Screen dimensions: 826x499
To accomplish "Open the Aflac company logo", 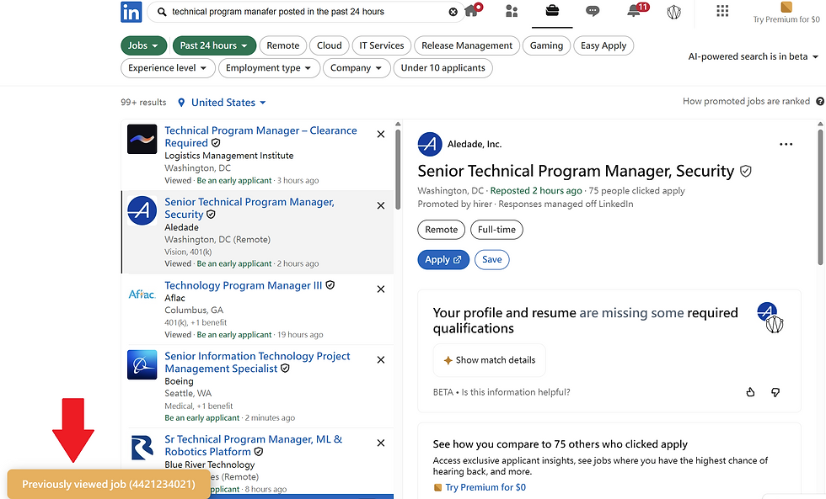I will (x=142, y=294).
